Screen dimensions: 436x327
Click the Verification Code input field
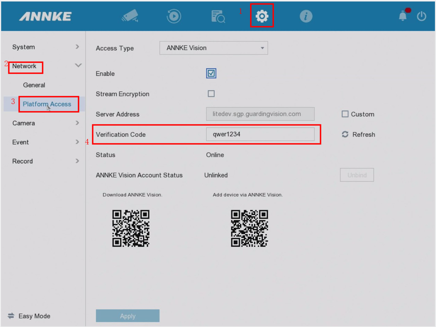pos(260,134)
